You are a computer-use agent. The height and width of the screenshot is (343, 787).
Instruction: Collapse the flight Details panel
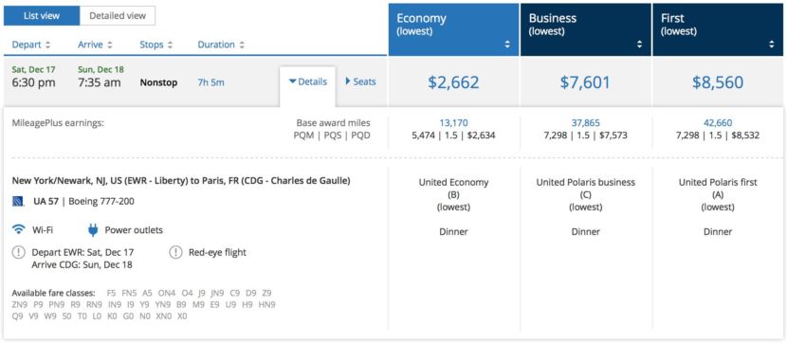pos(308,81)
